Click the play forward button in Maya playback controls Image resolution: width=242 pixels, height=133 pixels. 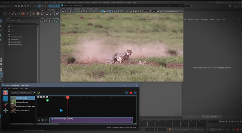click(232, 122)
